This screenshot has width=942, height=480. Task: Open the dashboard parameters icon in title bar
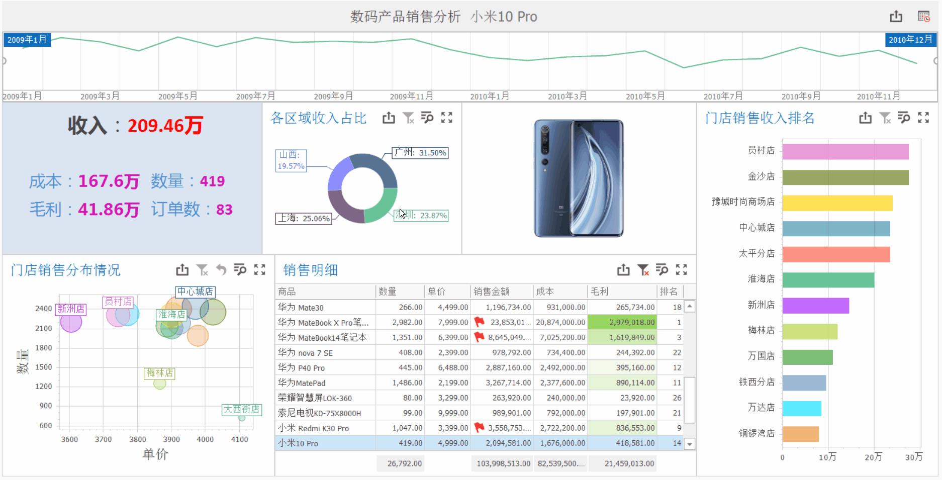[x=923, y=17]
